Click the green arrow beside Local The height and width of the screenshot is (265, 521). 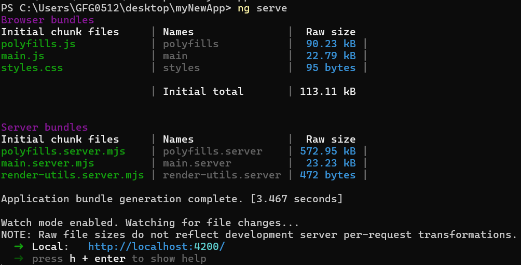point(19,246)
